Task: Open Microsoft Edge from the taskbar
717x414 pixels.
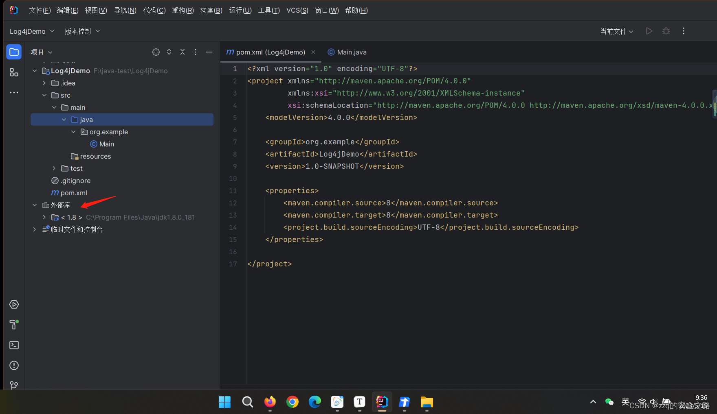Action: point(315,402)
